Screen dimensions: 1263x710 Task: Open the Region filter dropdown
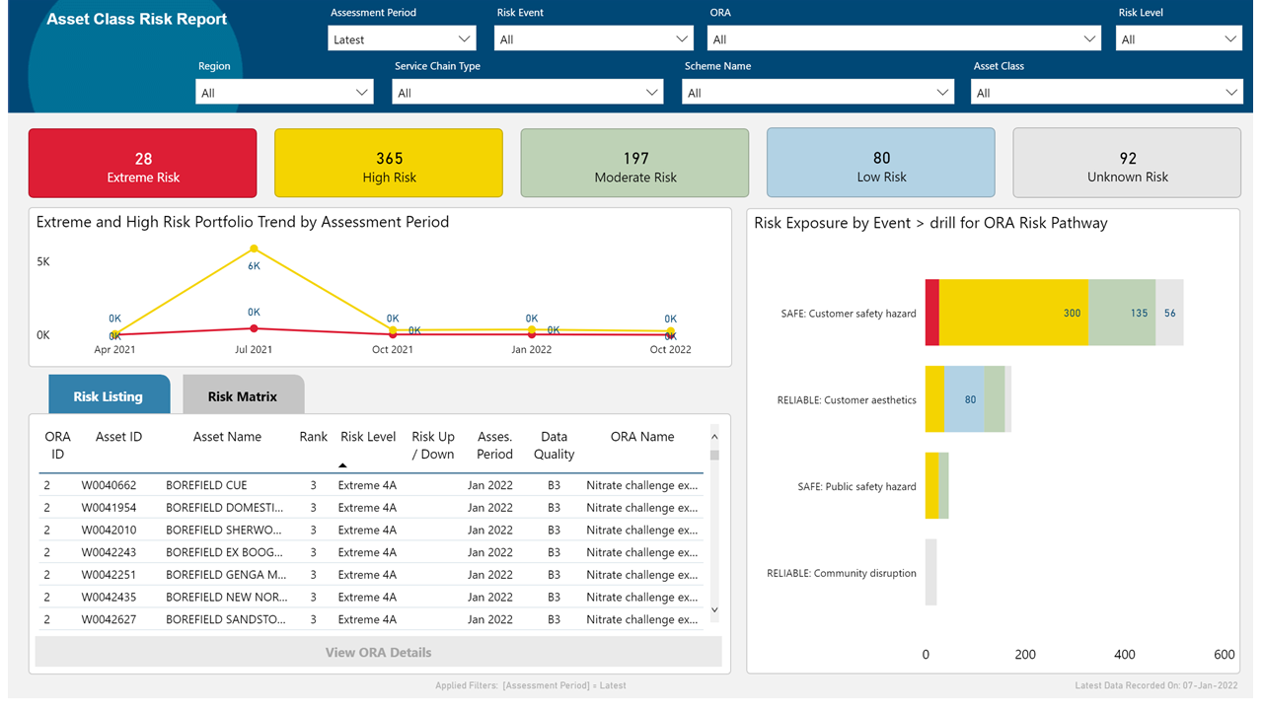[x=283, y=92]
